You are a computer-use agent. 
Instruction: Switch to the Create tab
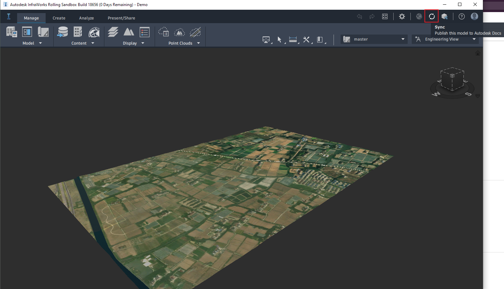click(59, 18)
